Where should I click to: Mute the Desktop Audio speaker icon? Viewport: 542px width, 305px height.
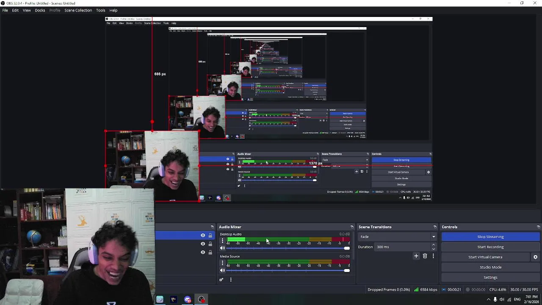(x=222, y=248)
